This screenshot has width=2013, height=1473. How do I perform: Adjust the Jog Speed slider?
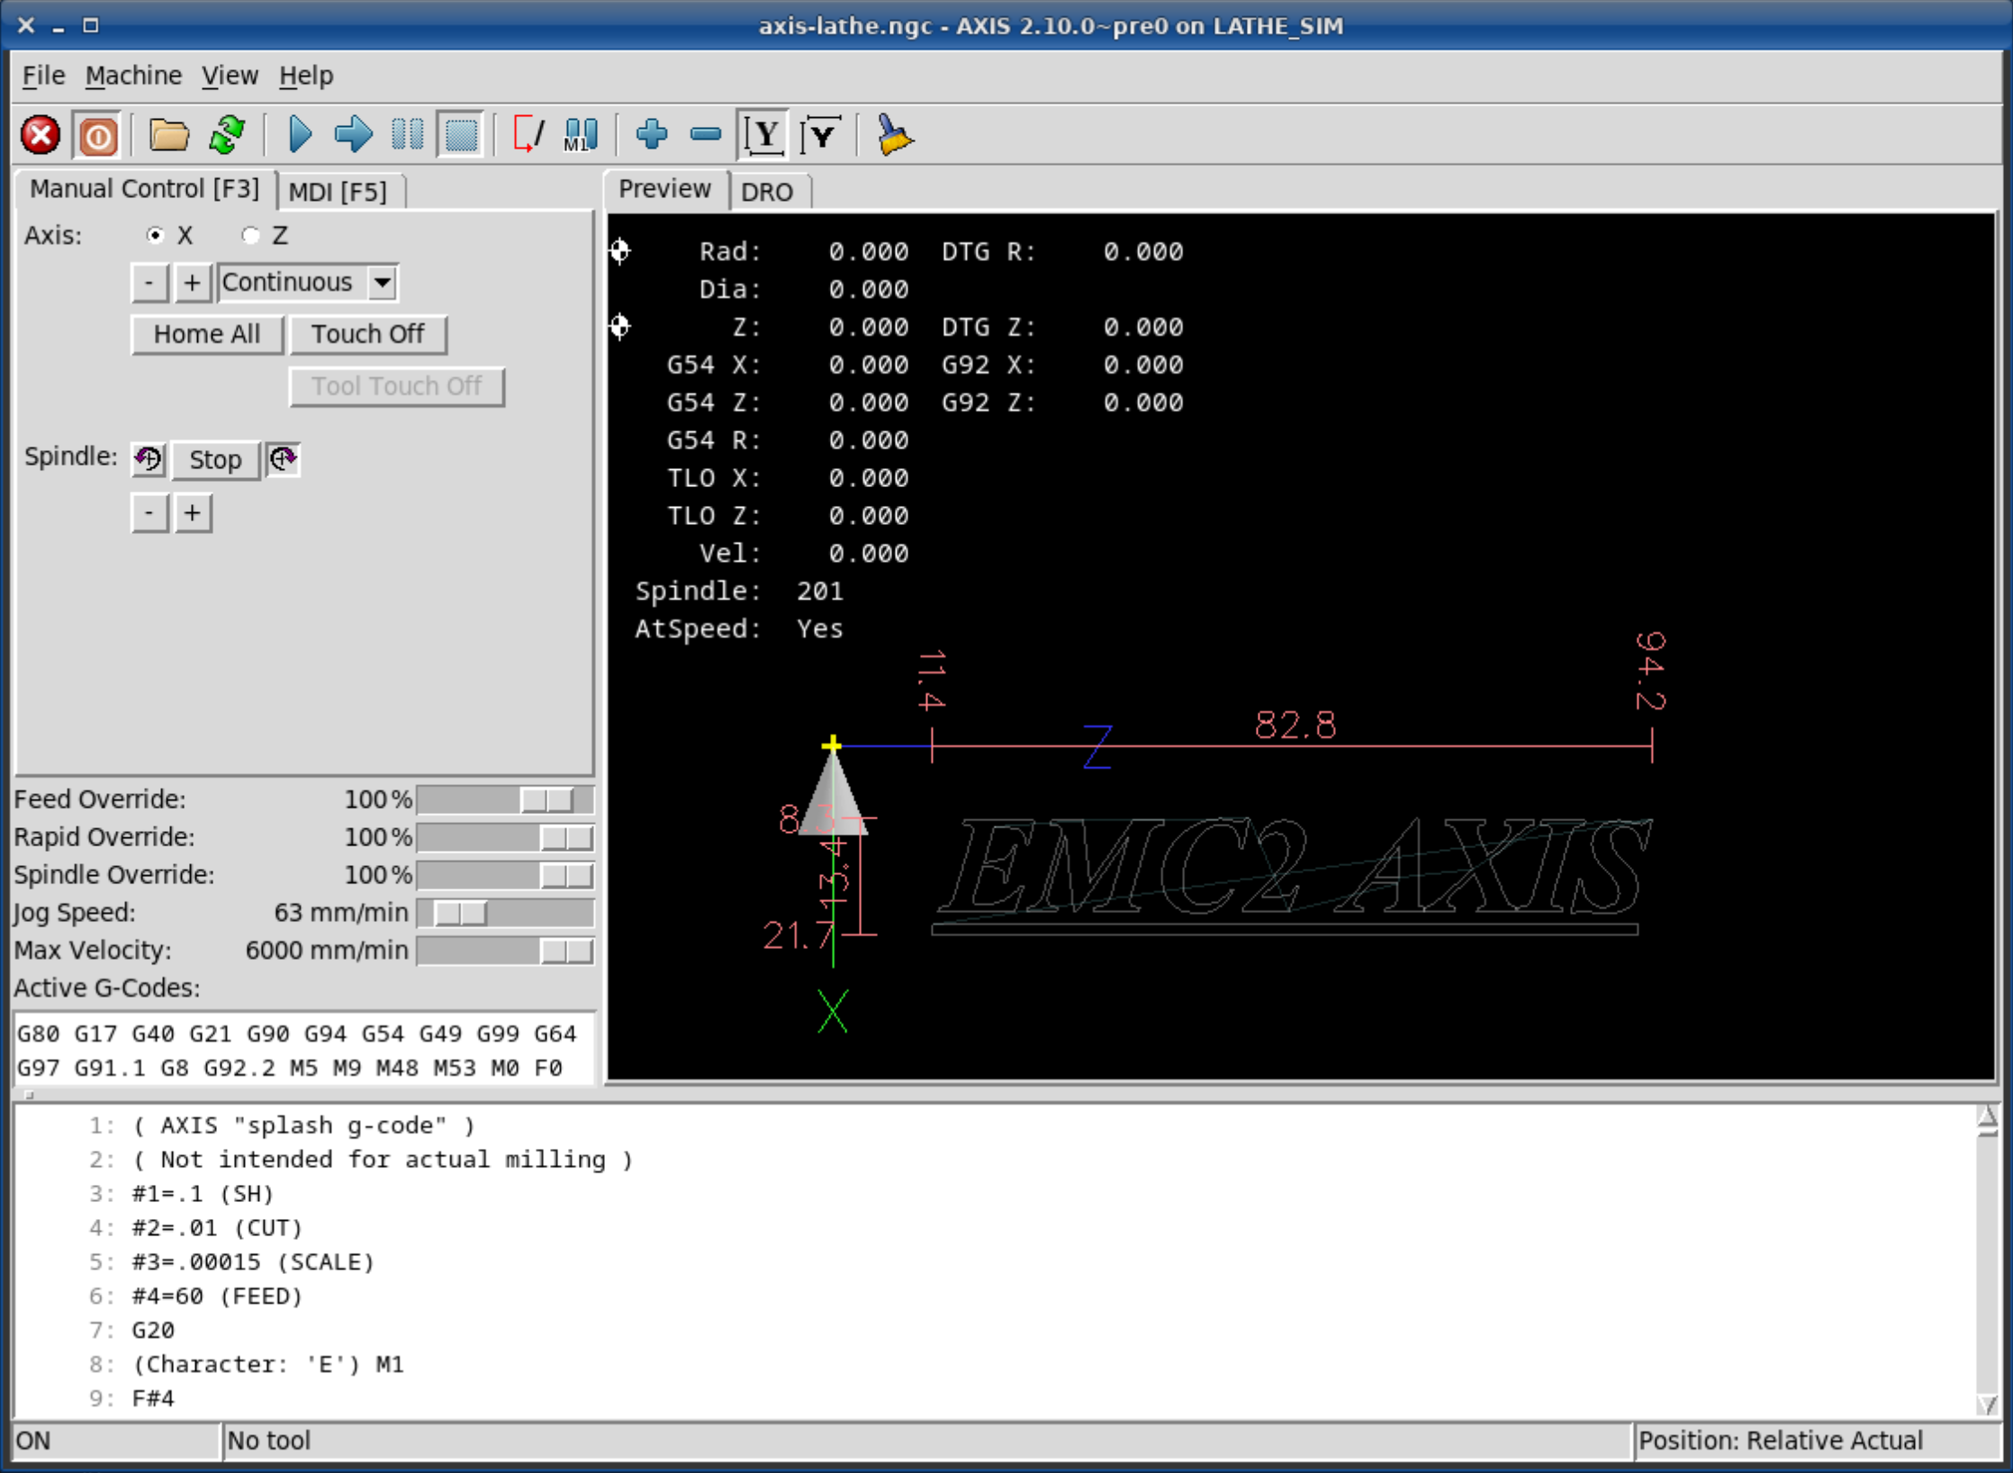click(505, 913)
